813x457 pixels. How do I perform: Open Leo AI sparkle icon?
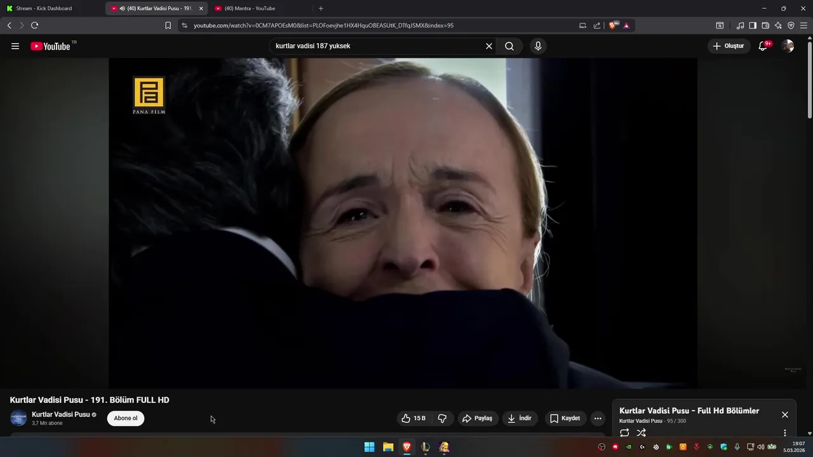tap(778, 25)
